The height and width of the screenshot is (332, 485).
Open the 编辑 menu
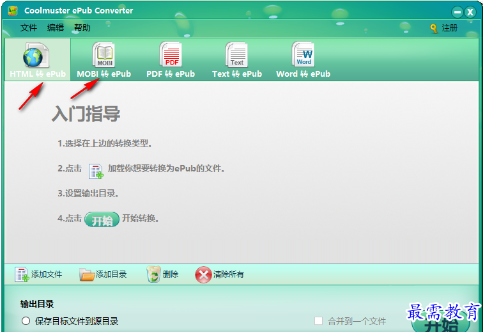pos(56,28)
